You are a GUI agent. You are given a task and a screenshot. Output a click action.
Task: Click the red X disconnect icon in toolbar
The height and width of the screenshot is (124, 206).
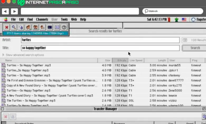[7, 27]
